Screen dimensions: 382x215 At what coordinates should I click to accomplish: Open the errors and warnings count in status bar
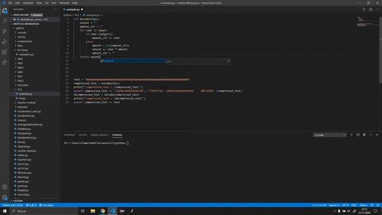[x=31, y=205]
